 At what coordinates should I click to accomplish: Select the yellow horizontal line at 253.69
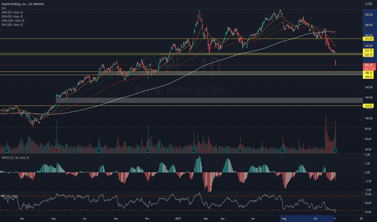181,39
